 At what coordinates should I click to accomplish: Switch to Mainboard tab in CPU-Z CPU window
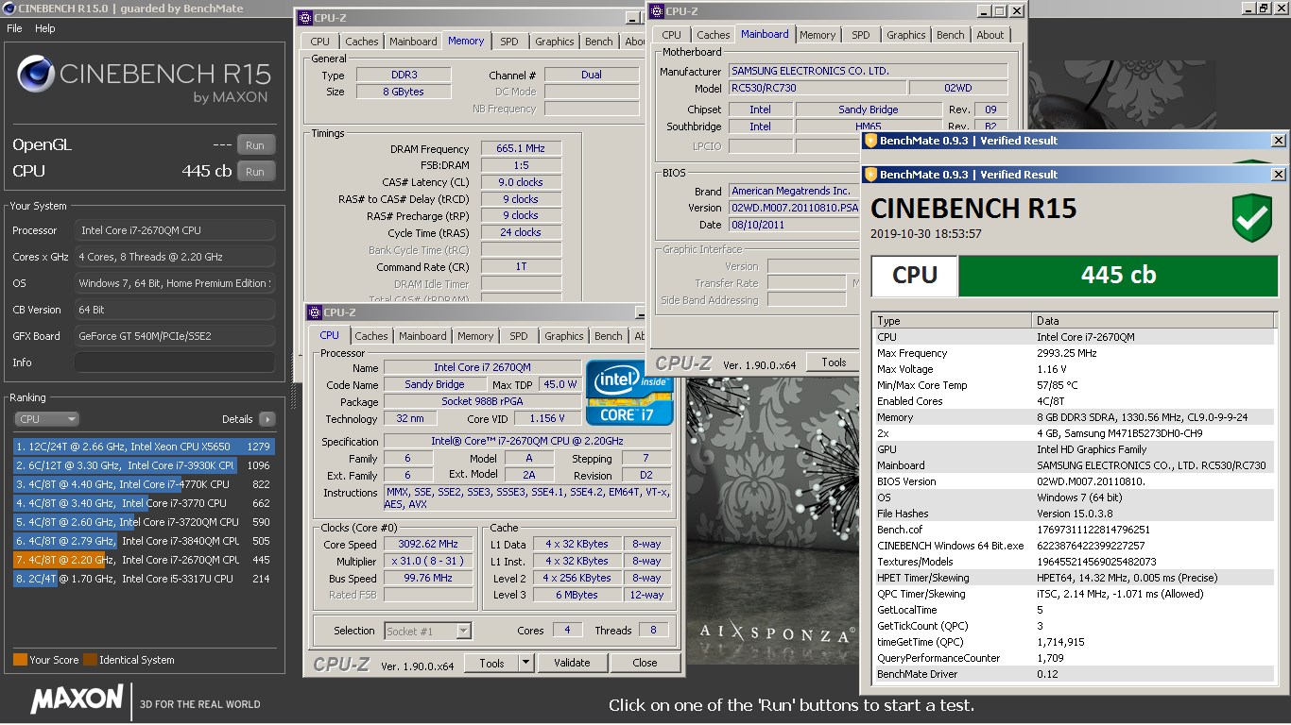(x=422, y=336)
